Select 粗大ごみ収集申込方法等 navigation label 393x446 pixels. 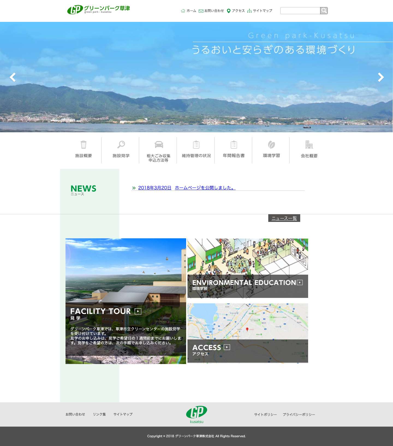click(159, 158)
